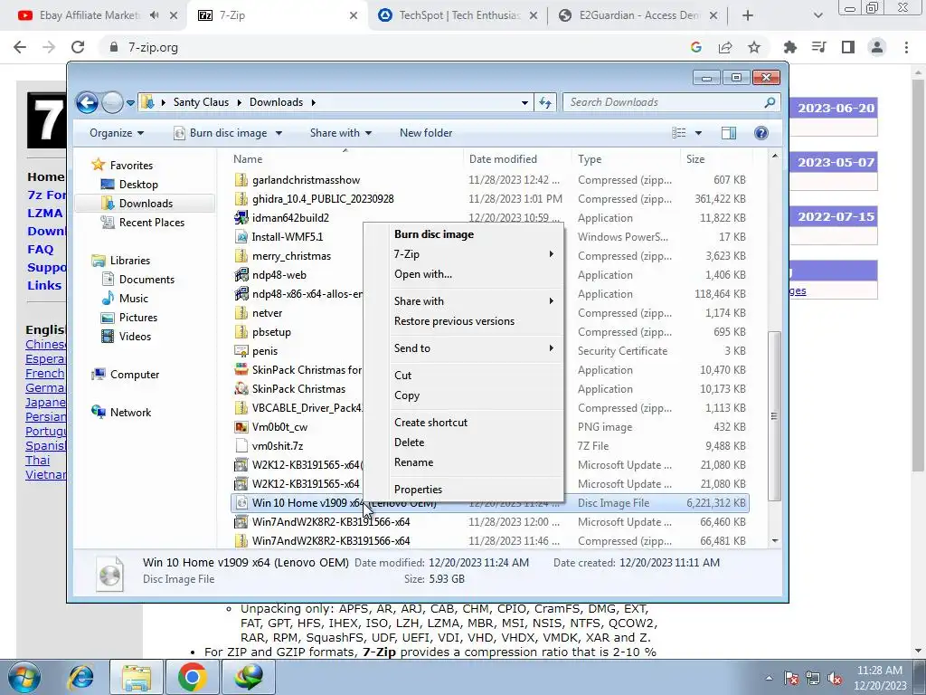Switch to TechSpot browser tab
Image resolution: width=926 pixels, height=695 pixels.
[458, 15]
